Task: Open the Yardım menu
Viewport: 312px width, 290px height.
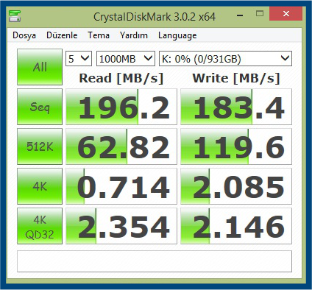Action: pyautogui.click(x=134, y=35)
